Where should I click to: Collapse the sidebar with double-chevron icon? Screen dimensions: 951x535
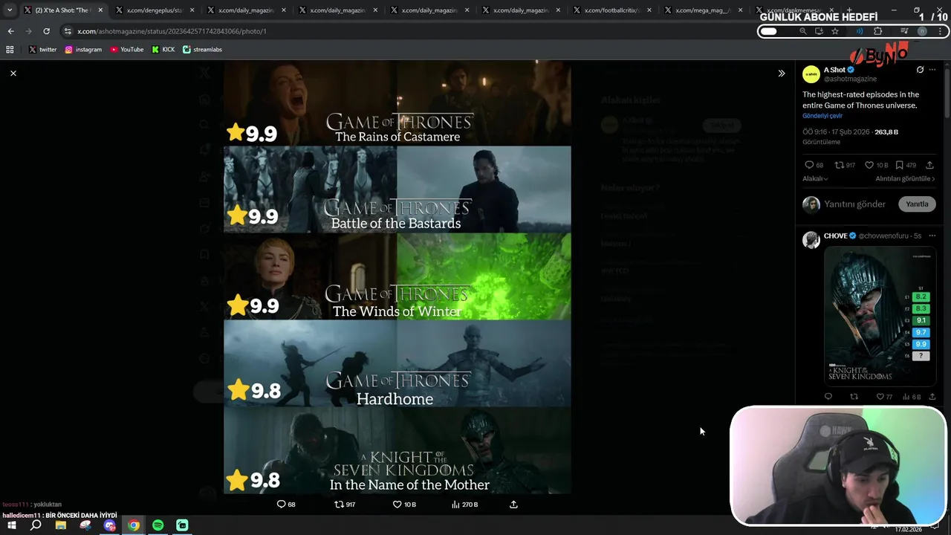click(781, 73)
